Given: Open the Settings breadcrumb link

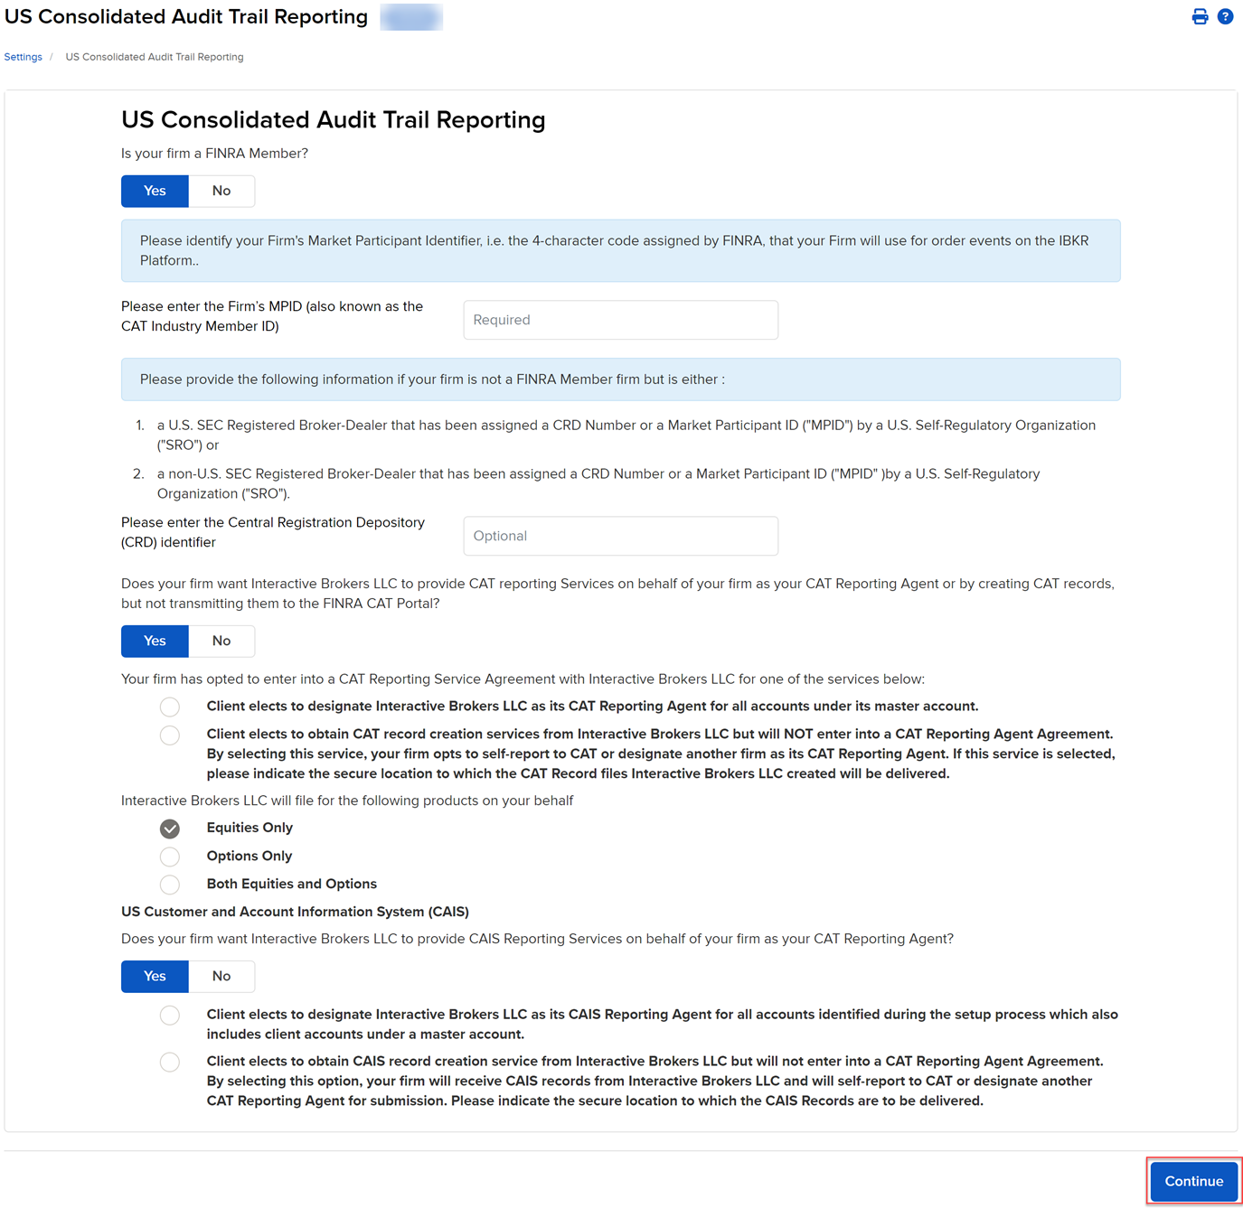Looking at the screenshot, I should (x=23, y=56).
